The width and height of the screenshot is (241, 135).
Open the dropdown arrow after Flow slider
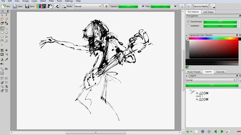175,6
